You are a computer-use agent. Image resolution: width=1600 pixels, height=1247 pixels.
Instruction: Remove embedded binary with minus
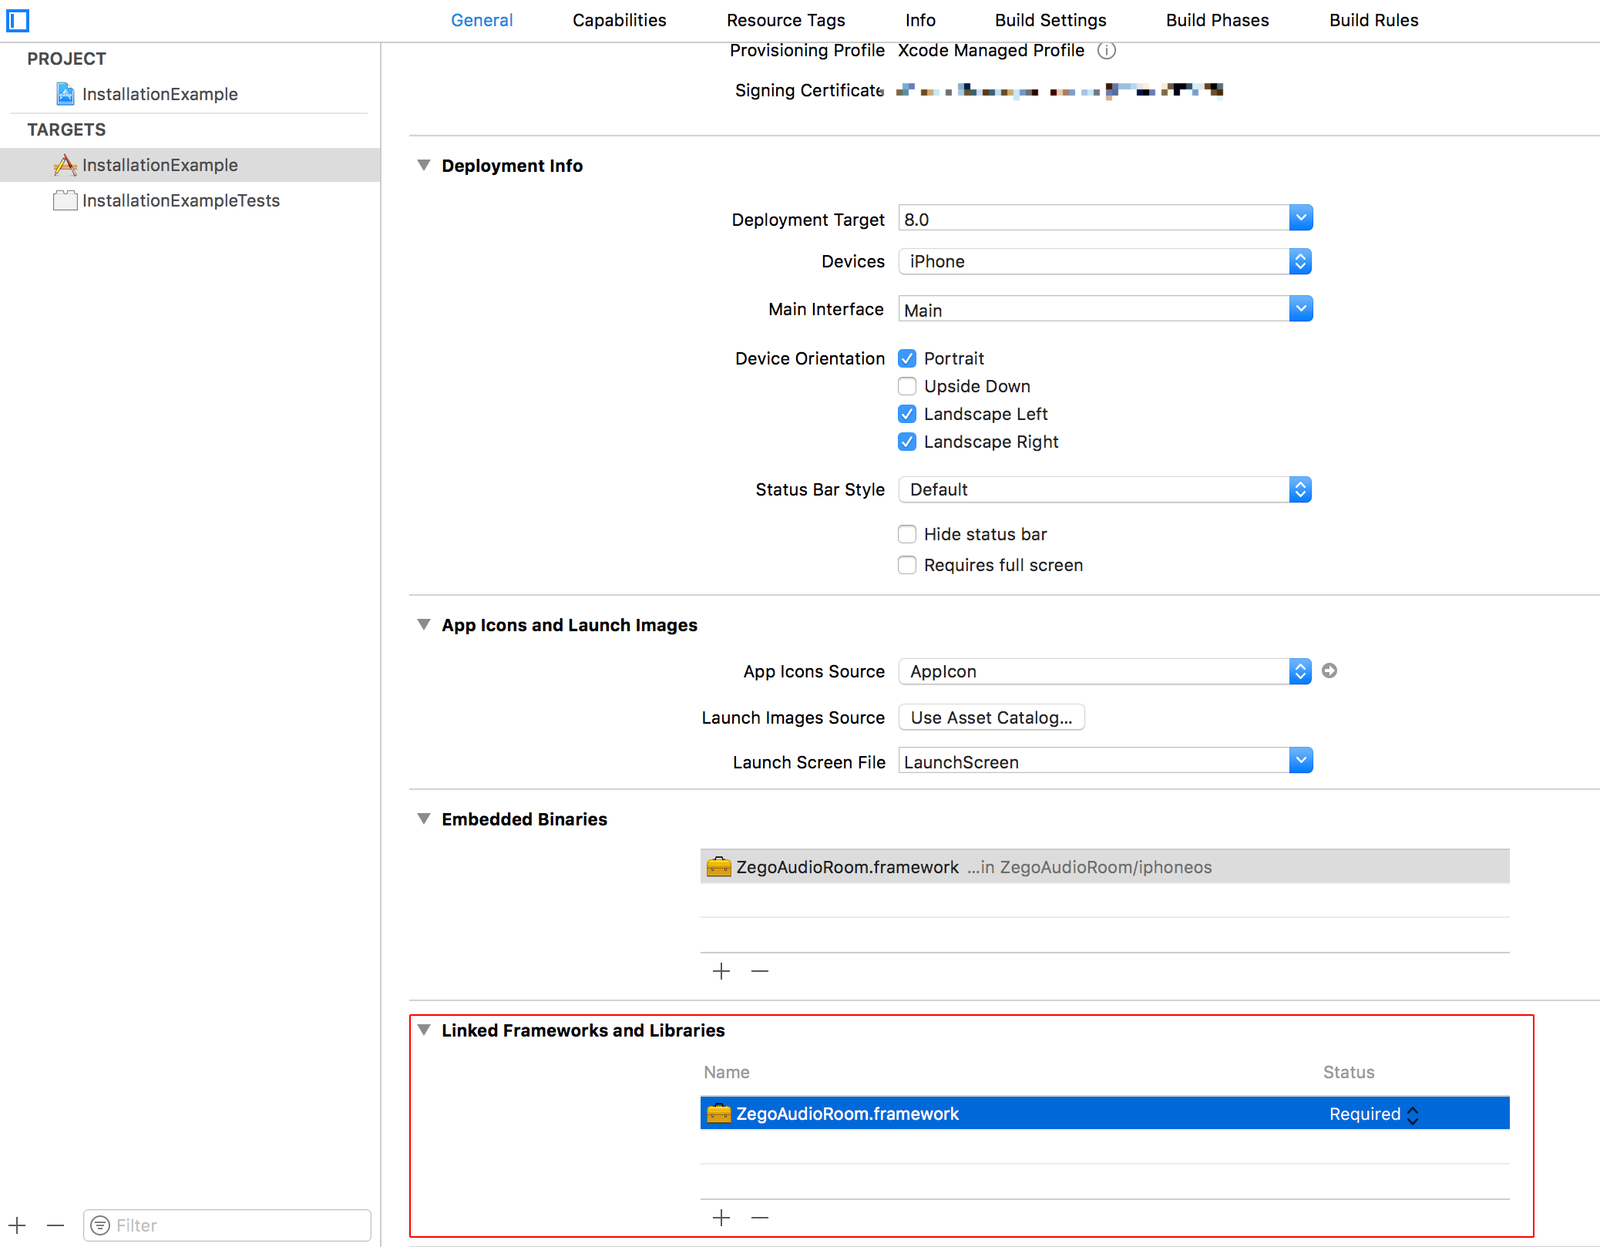(x=760, y=971)
